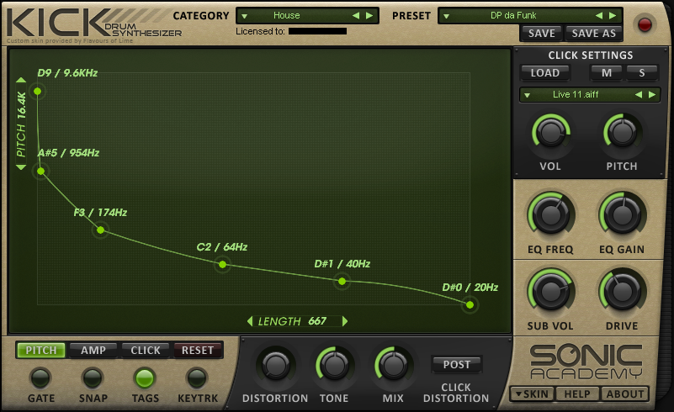Image resolution: width=674 pixels, height=412 pixels.
Task: Decrease length with left arrow
Action: click(250, 321)
